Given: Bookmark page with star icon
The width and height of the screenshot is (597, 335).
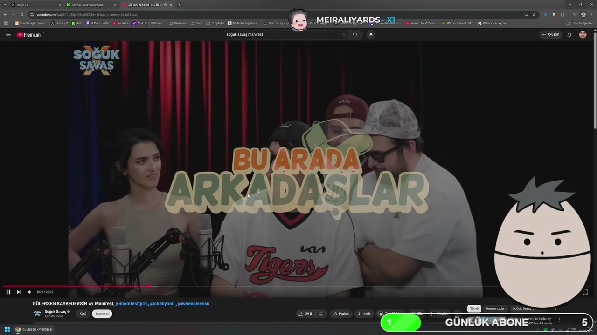Looking at the screenshot, I should point(534,14).
